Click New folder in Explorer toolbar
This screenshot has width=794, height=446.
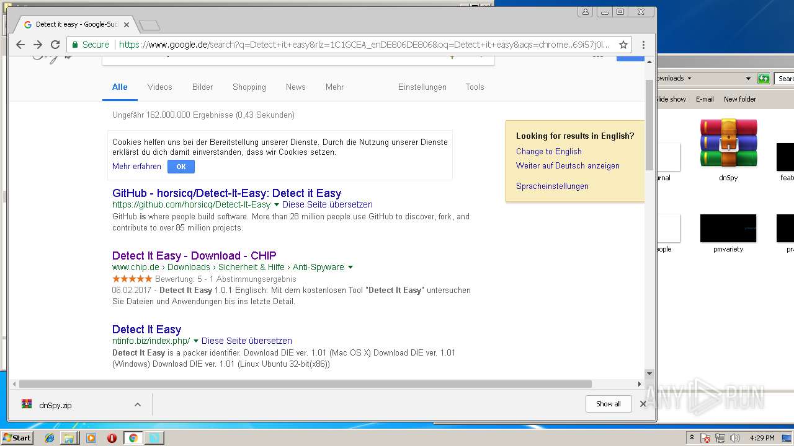(740, 99)
